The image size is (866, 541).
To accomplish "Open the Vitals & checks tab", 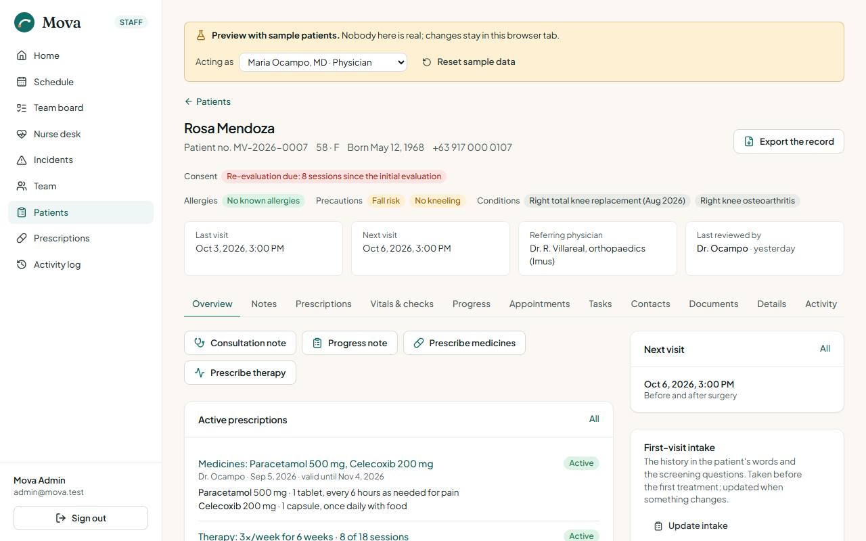I will click(x=402, y=304).
